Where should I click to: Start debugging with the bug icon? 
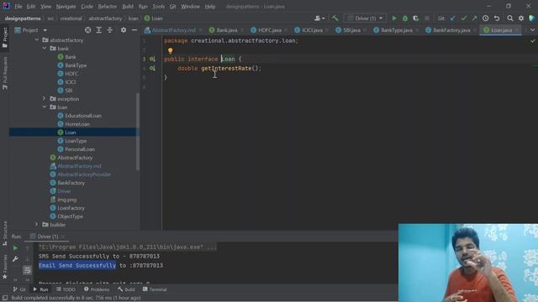405,18
